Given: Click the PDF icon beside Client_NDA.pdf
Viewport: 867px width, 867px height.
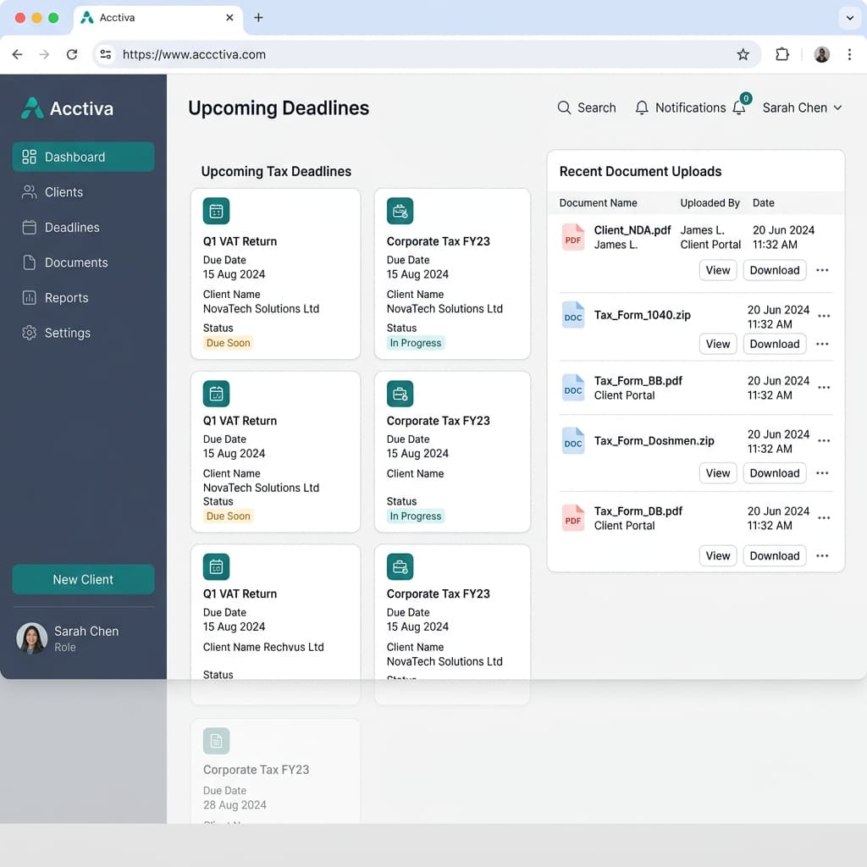Looking at the screenshot, I should pyautogui.click(x=573, y=238).
